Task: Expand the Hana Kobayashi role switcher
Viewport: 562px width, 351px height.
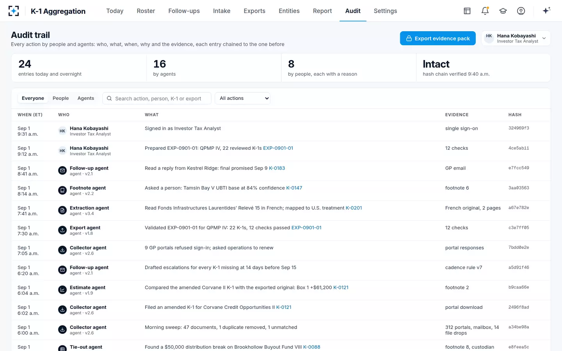Action: pos(516,38)
